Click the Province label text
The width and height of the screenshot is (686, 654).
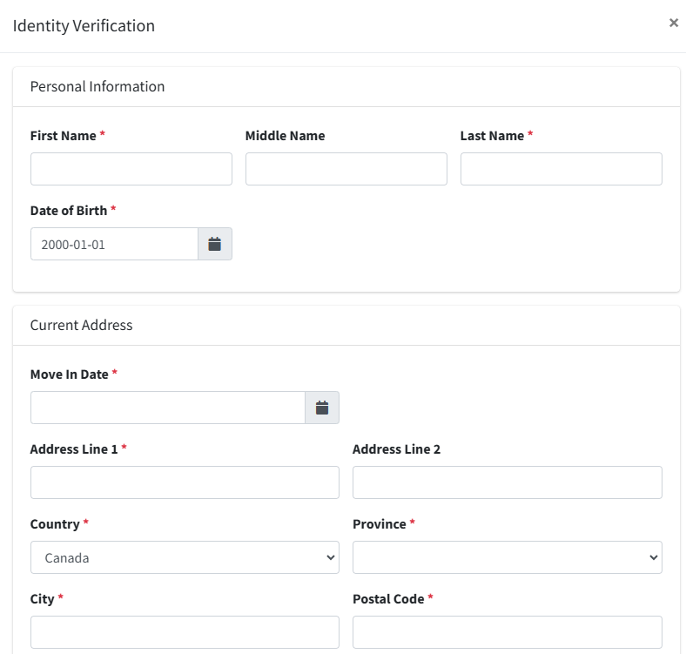coord(380,524)
